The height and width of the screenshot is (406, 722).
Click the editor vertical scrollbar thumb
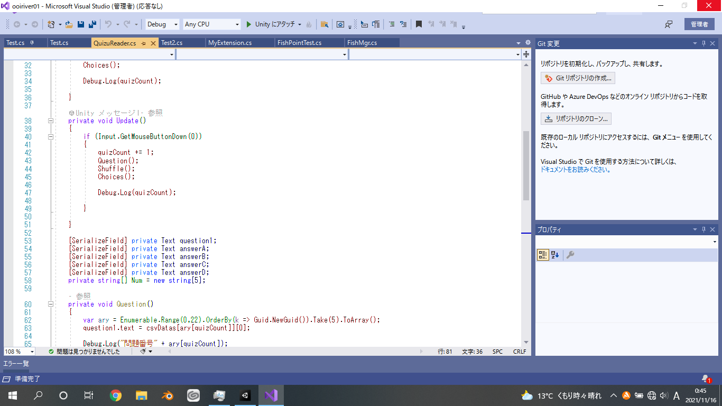[526, 165]
